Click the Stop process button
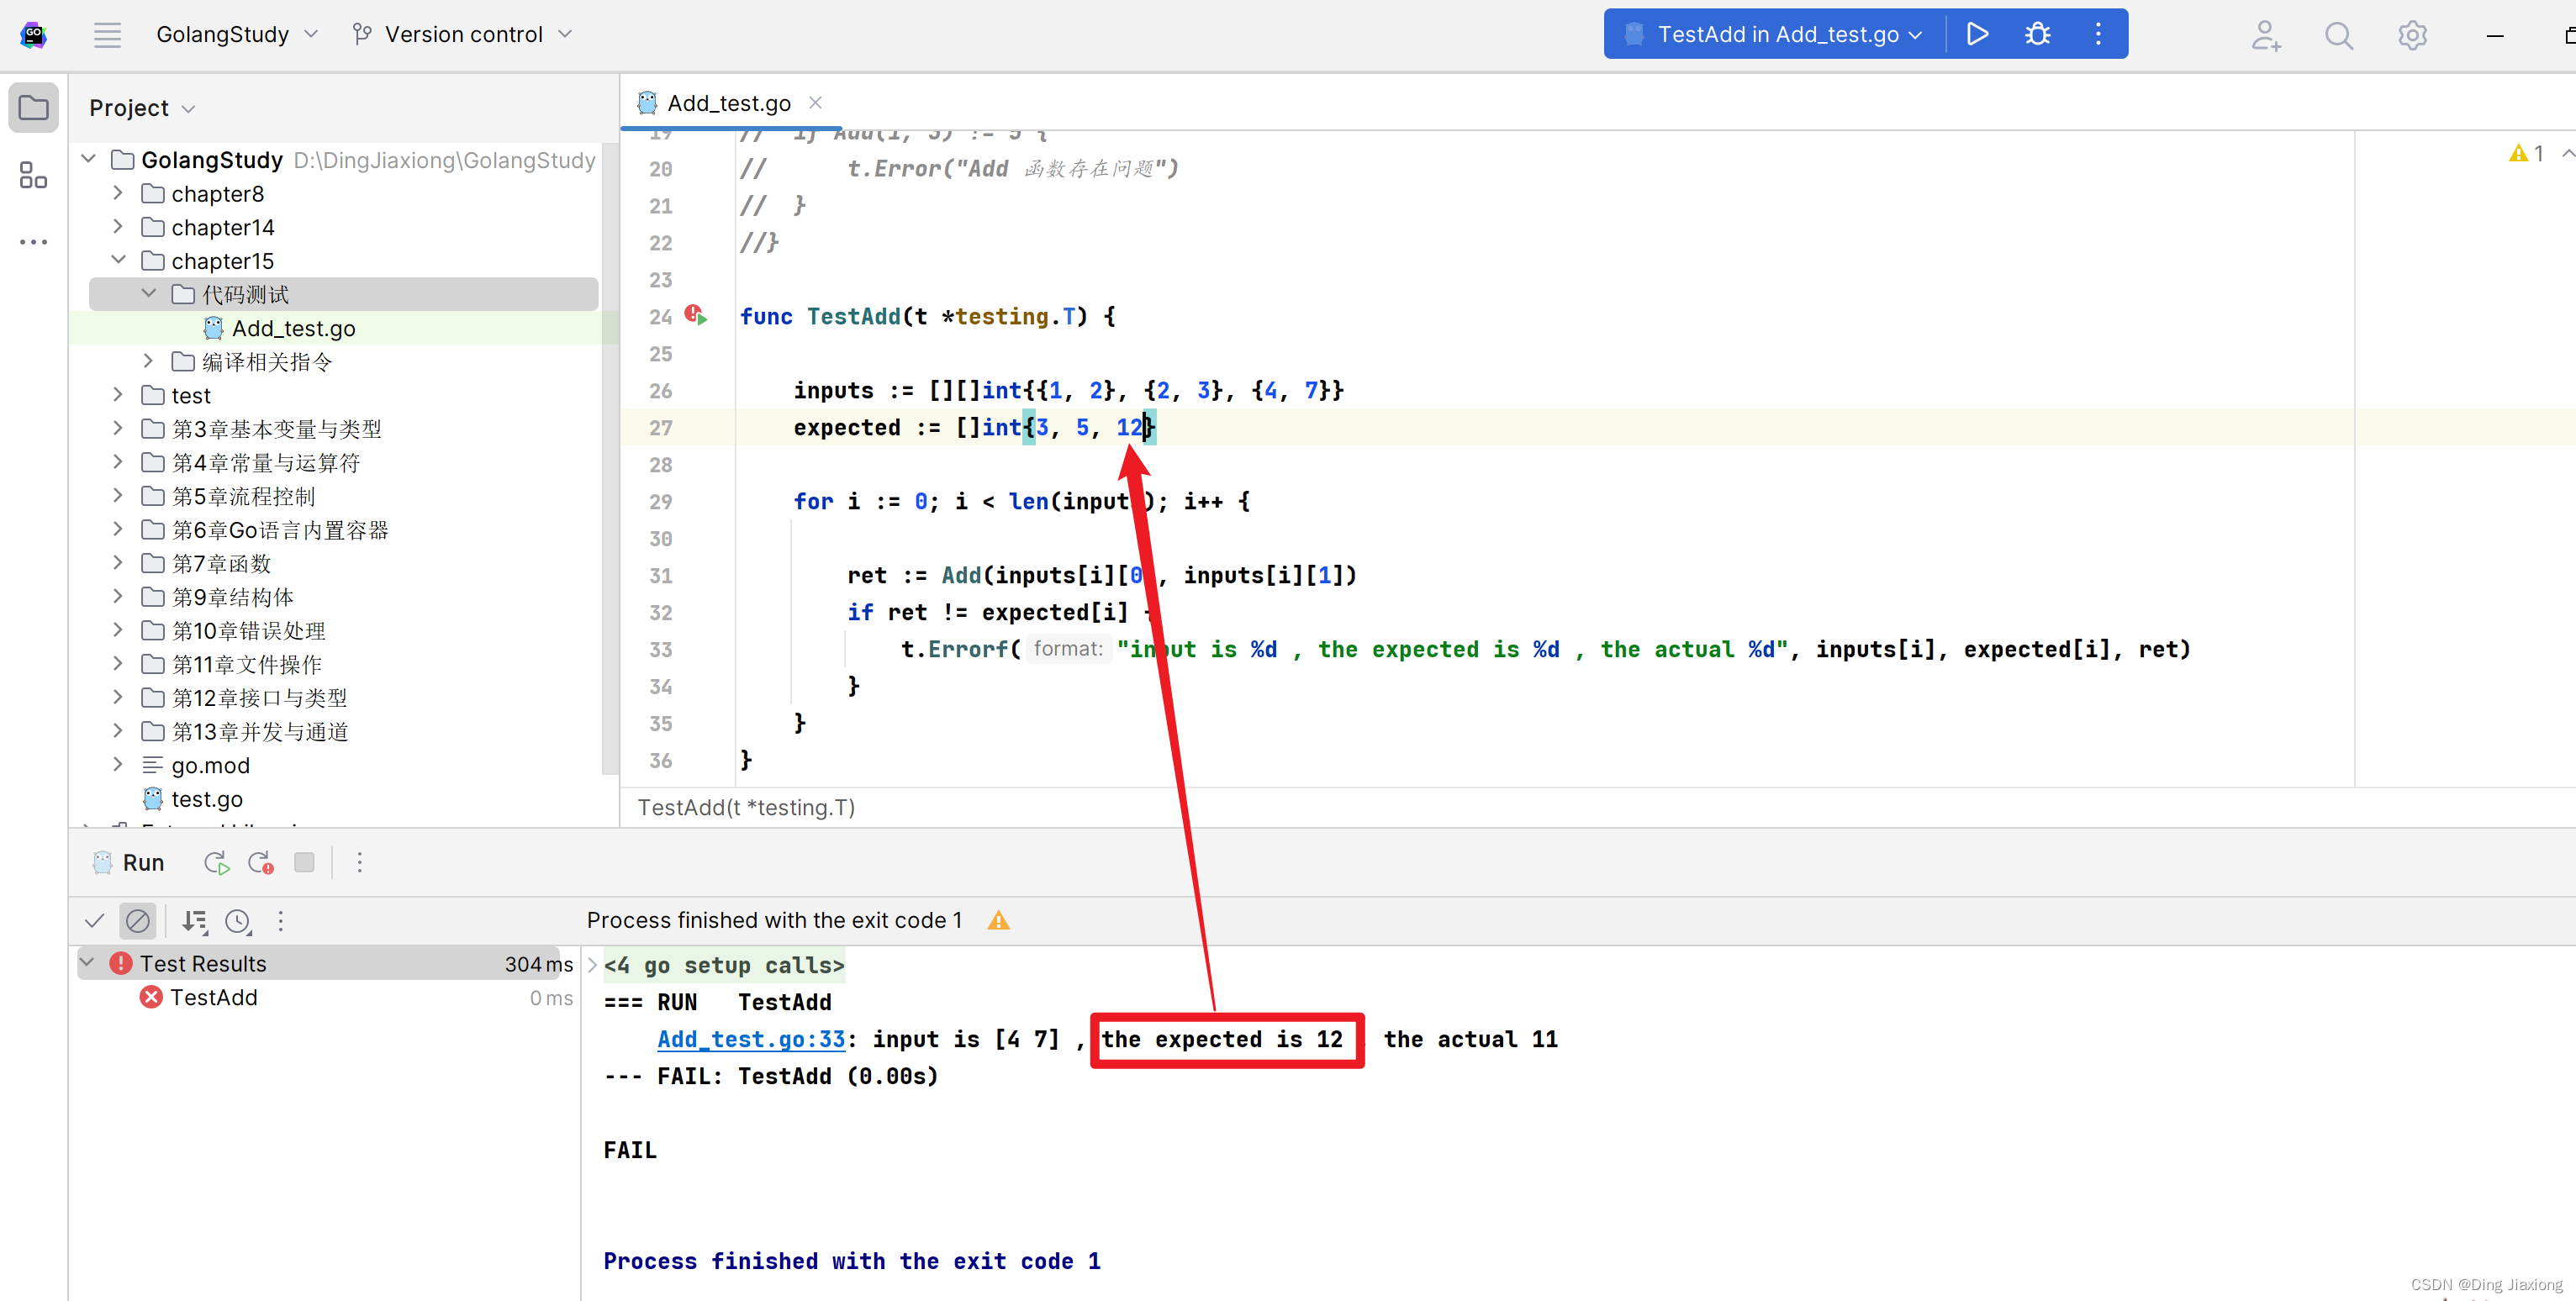Viewport: 2576px width, 1301px height. [302, 861]
